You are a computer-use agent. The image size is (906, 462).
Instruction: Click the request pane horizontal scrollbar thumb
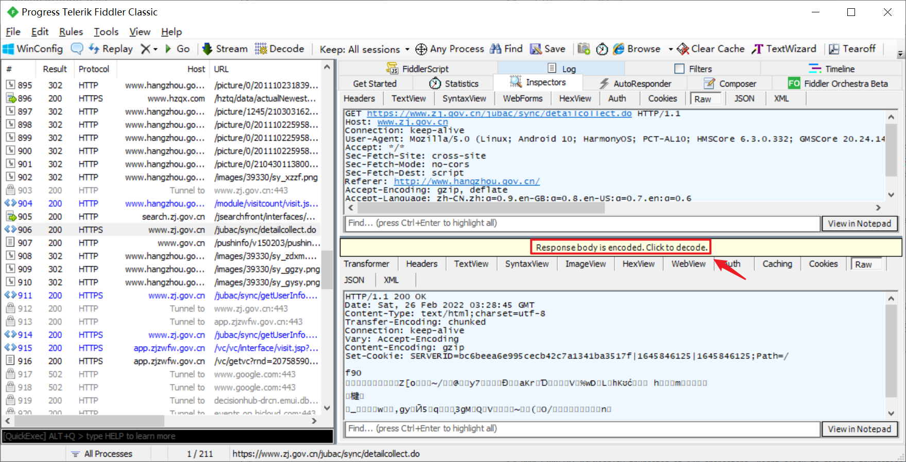pos(481,208)
